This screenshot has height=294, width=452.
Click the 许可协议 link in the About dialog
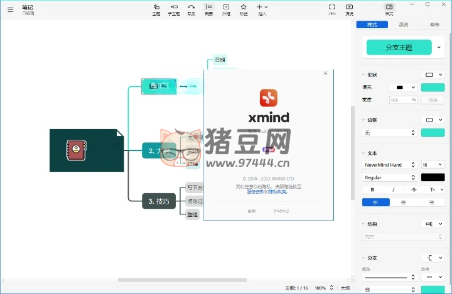281,211
